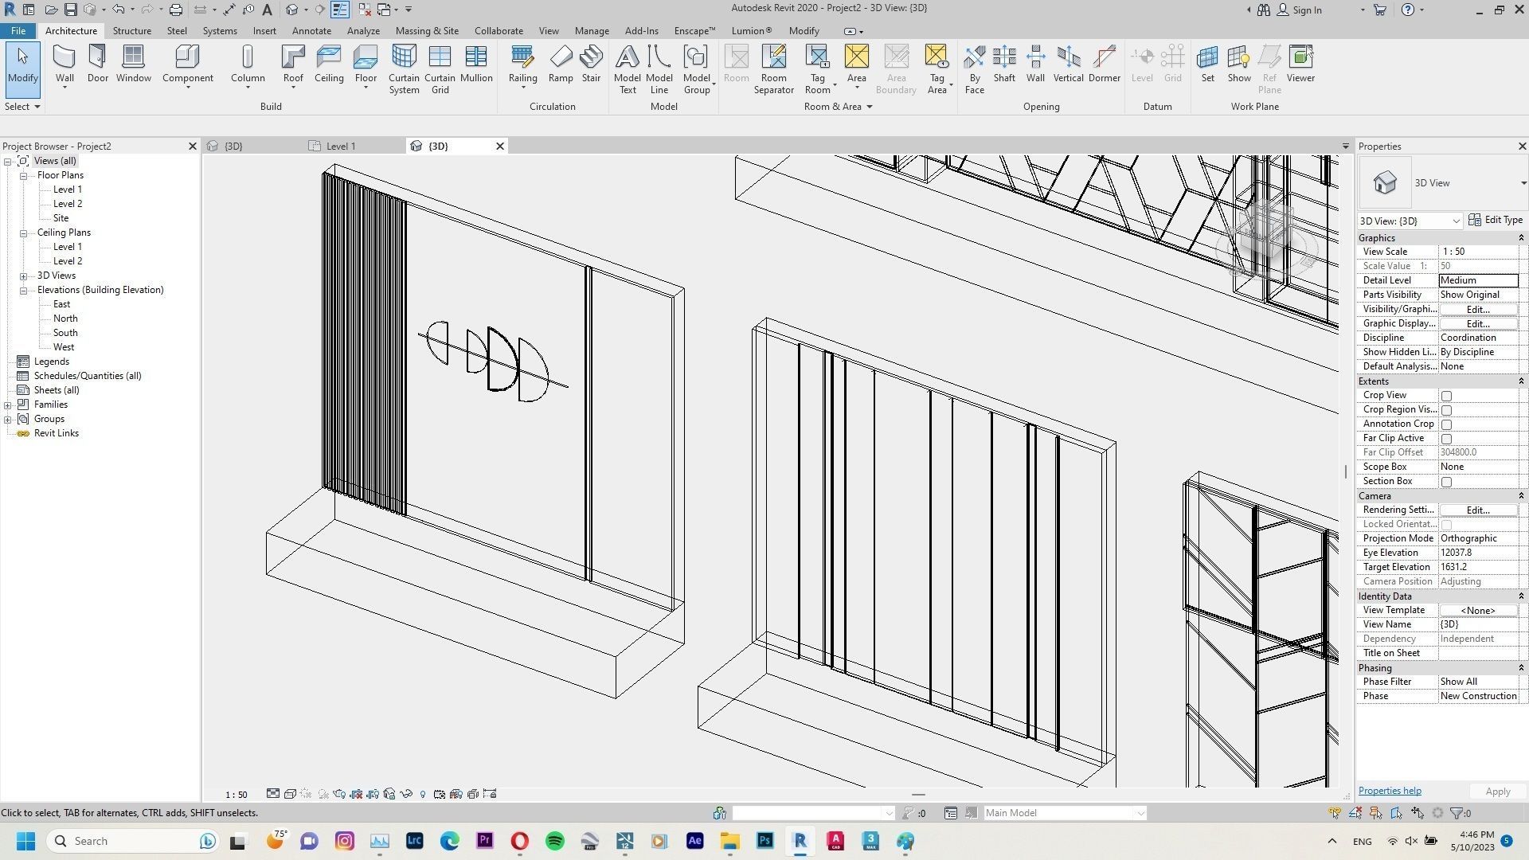This screenshot has width=1529, height=860.
Task: Select the Model Text tool
Action: pyautogui.click(x=628, y=69)
